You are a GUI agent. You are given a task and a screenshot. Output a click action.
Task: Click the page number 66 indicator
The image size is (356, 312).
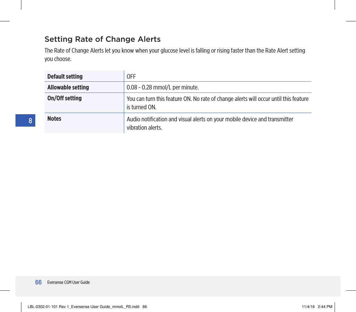(x=38, y=282)
